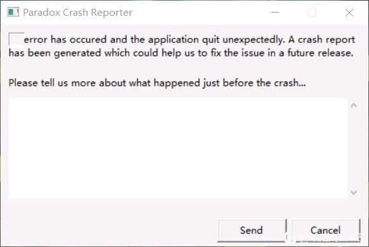Send the crash report
369x247 pixels.
coord(251,230)
